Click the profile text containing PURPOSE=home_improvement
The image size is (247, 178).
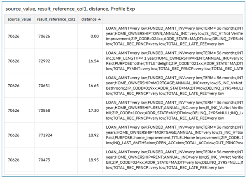pos(175,135)
